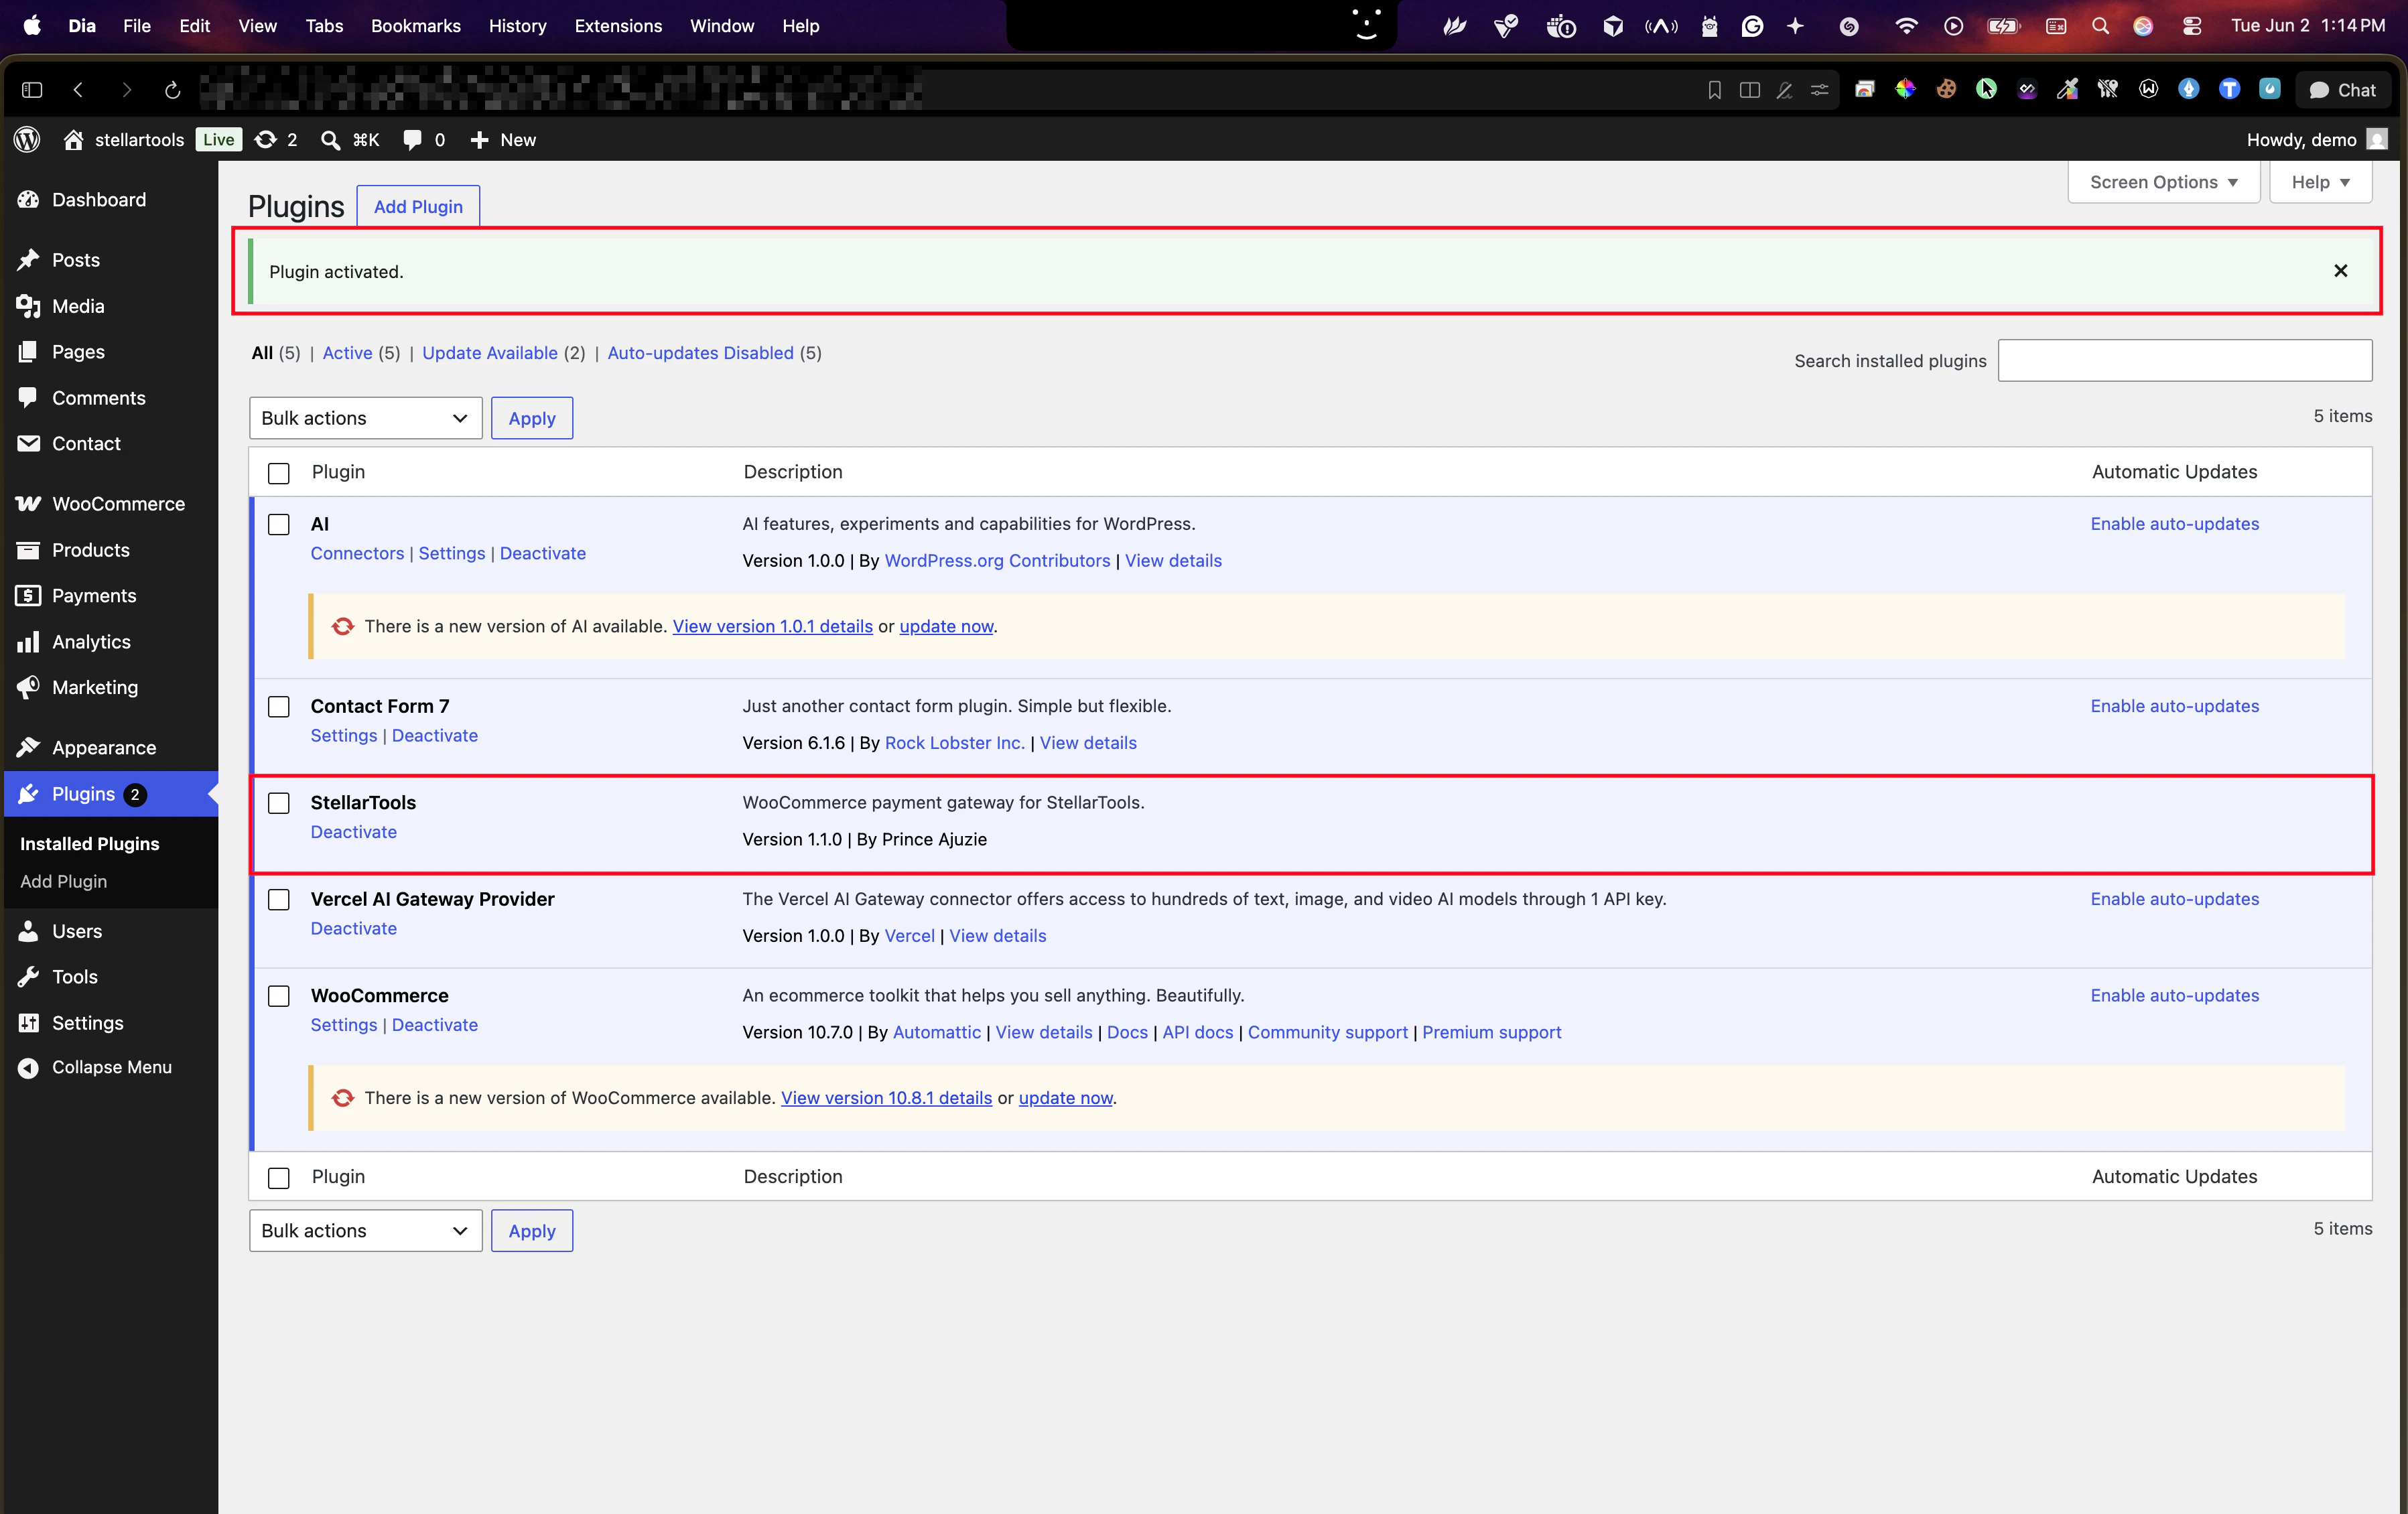Viewport: 2408px width, 1514px height.
Task: Go back in the browser
Action: [x=78, y=90]
